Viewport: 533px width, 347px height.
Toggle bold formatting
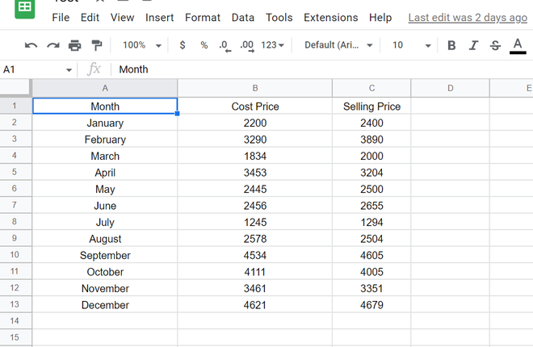(x=451, y=45)
